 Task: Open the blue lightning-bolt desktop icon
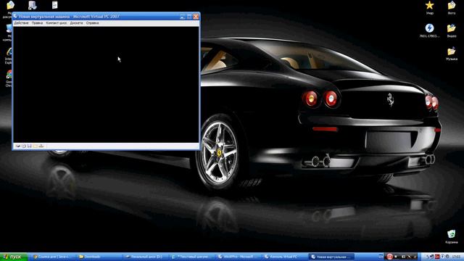(429, 28)
